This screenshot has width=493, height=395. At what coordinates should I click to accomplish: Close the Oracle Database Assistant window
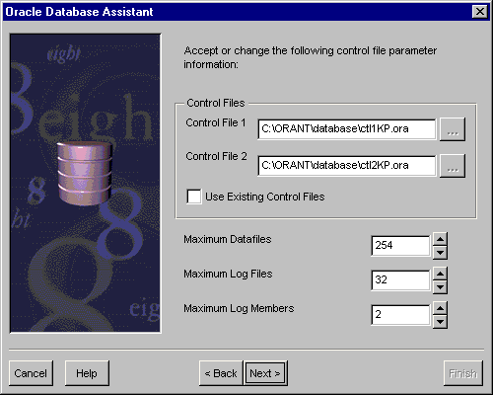point(480,12)
